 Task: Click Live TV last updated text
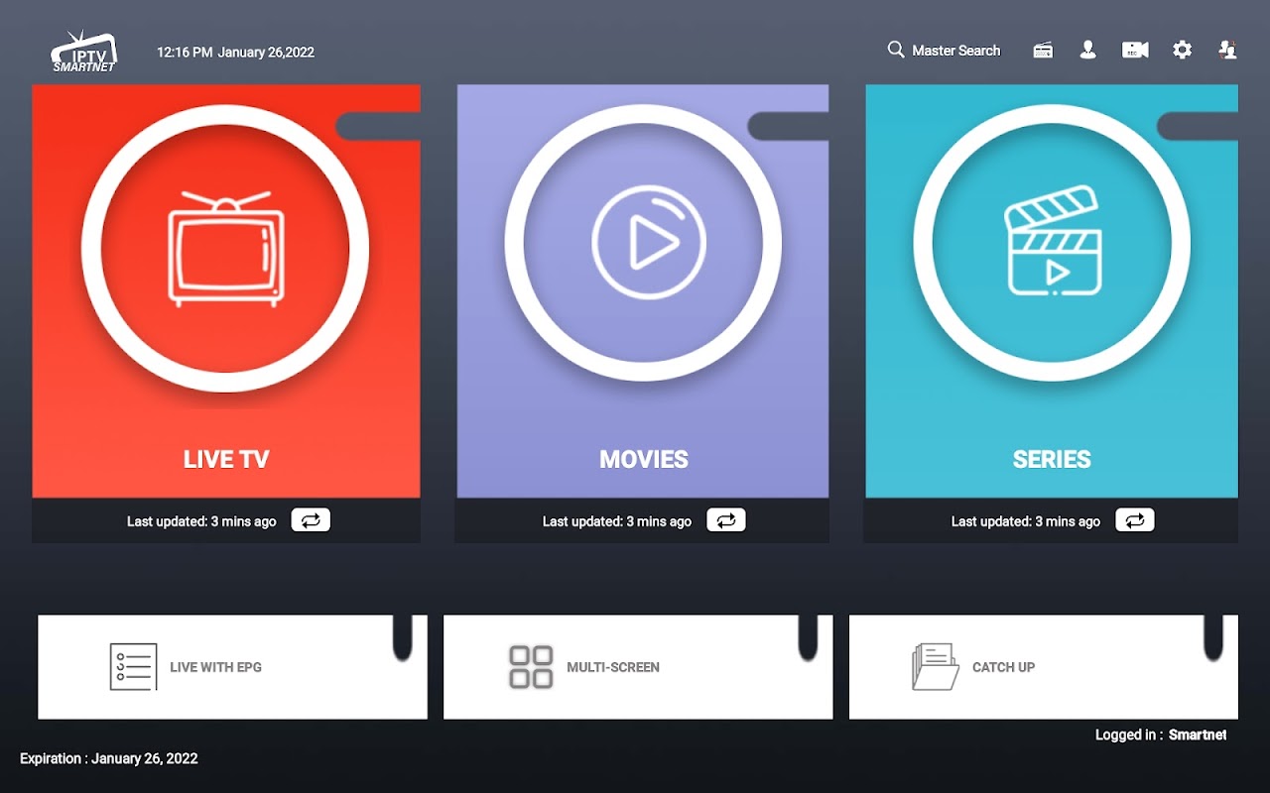[x=201, y=521]
